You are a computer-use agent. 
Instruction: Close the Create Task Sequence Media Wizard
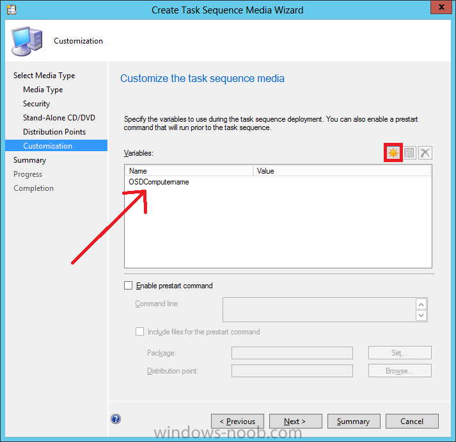click(x=441, y=7)
